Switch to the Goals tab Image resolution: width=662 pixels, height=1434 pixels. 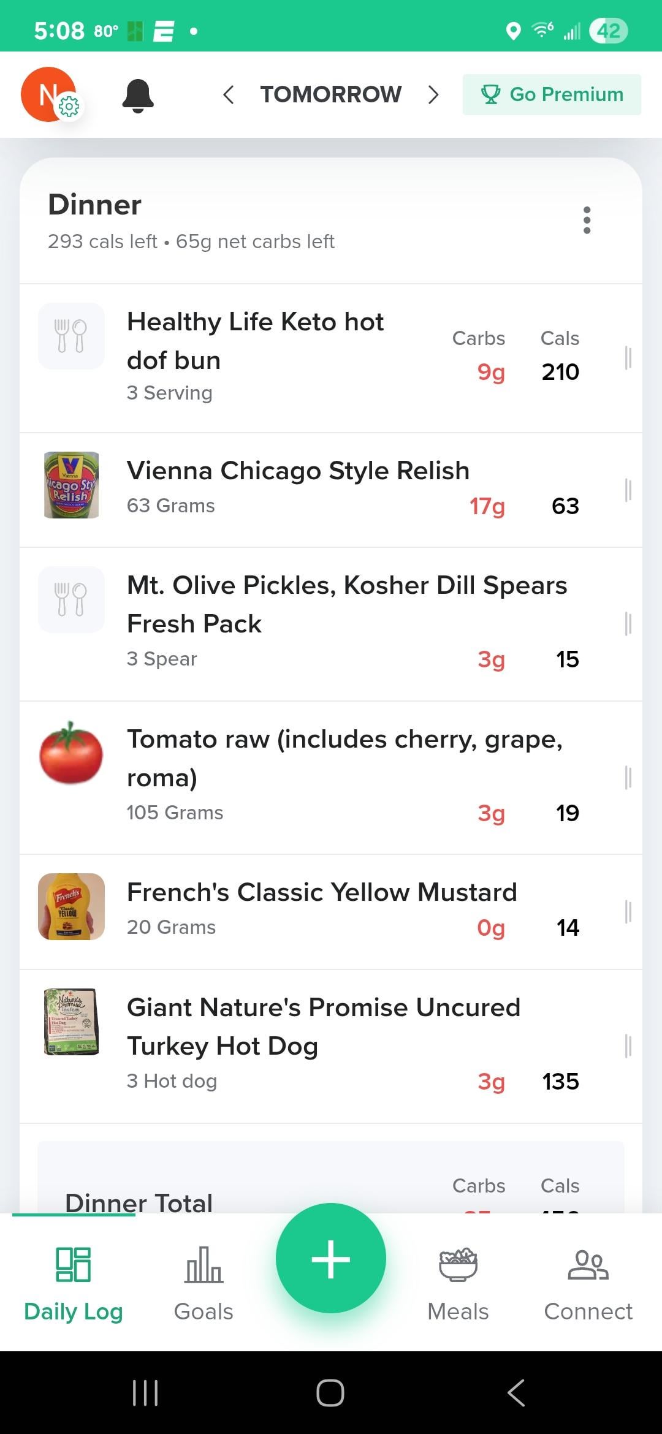204,1283
